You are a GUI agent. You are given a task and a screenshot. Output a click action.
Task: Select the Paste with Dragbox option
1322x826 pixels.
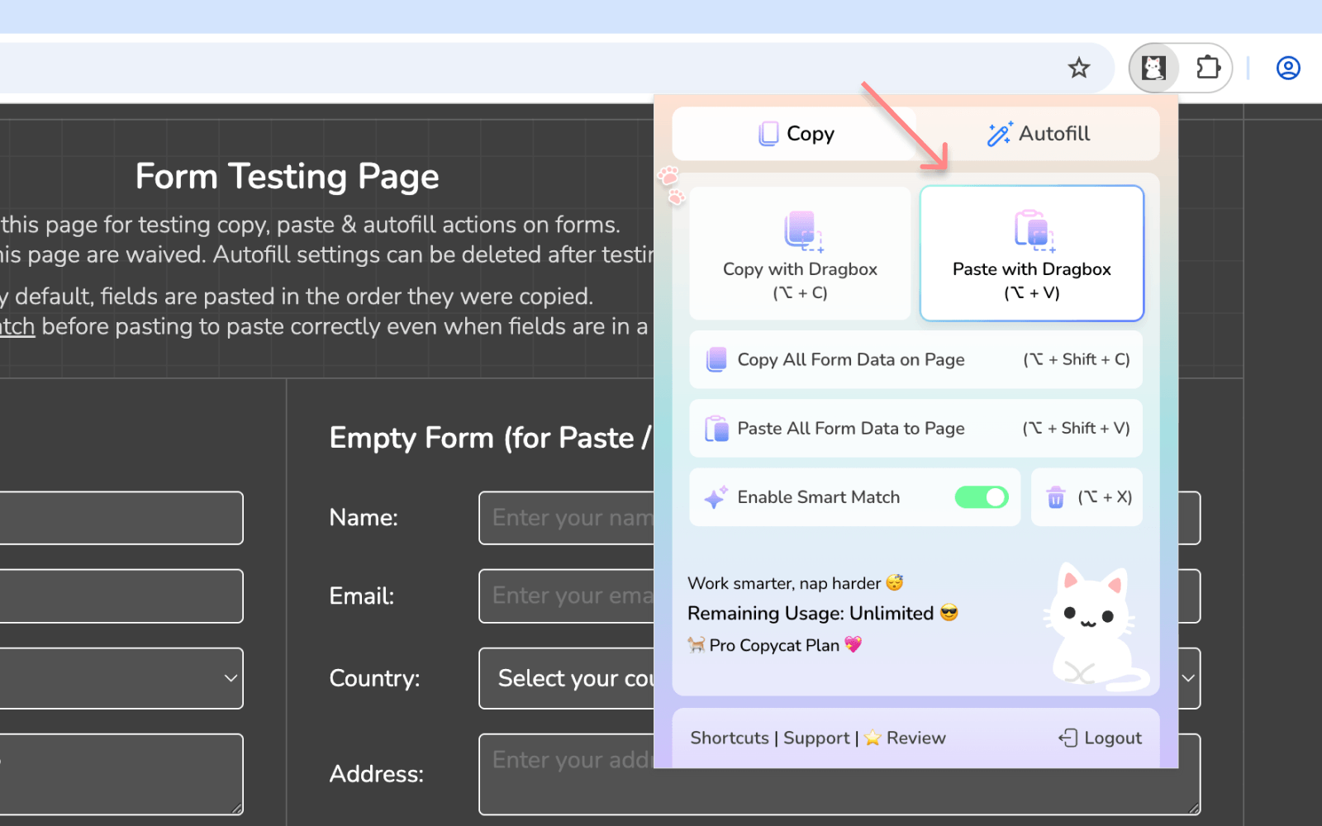[1030, 253]
